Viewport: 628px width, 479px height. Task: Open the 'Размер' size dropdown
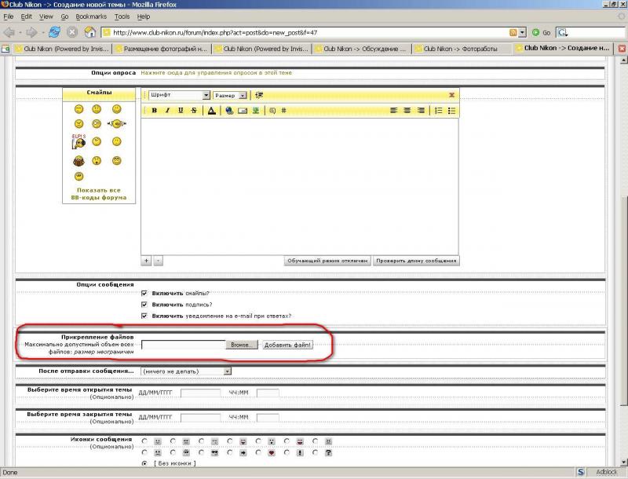tap(230, 95)
